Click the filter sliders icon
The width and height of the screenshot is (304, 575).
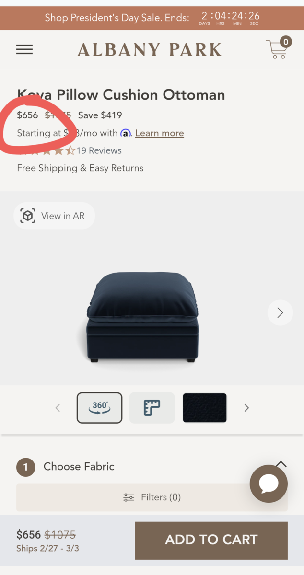pos(129,497)
